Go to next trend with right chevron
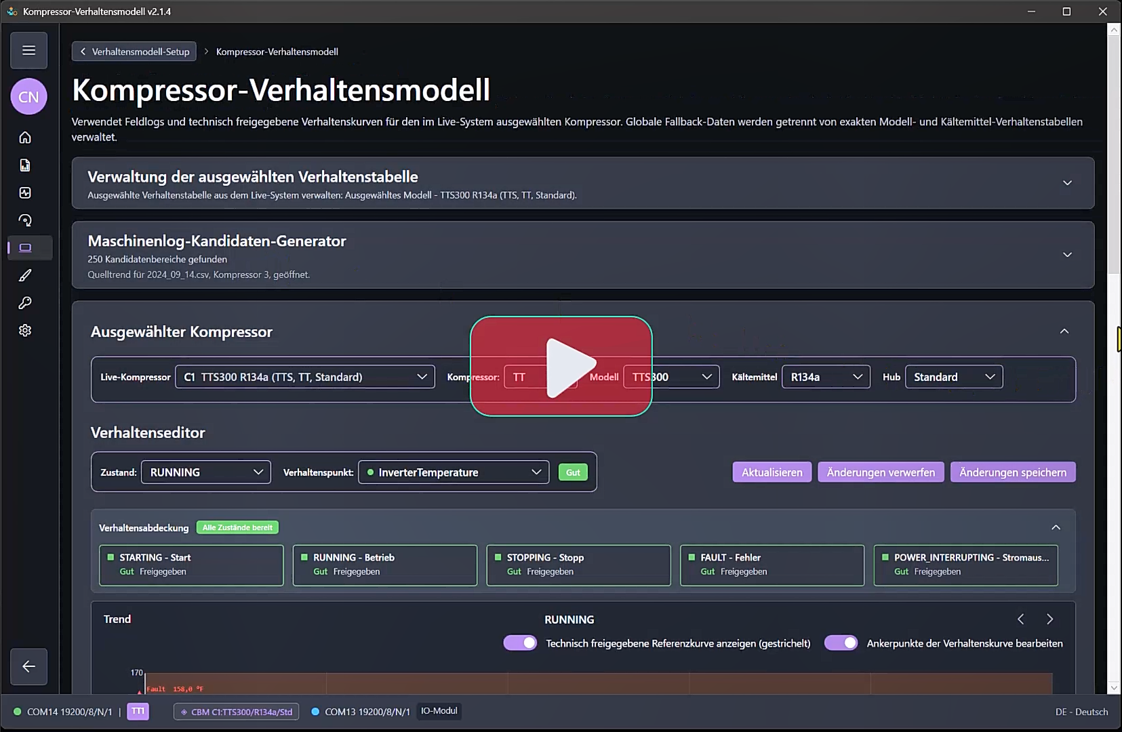The width and height of the screenshot is (1122, 732). 1049,619
